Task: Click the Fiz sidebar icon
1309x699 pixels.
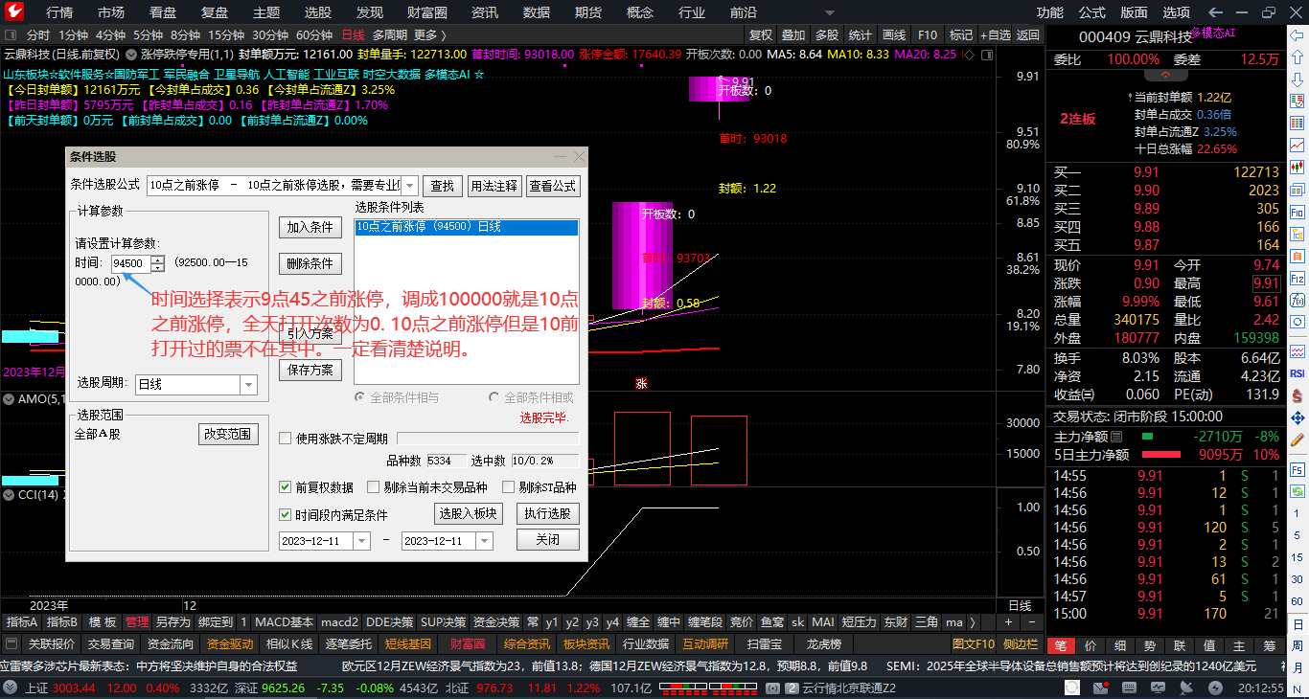Action: tap(1298, 278)
